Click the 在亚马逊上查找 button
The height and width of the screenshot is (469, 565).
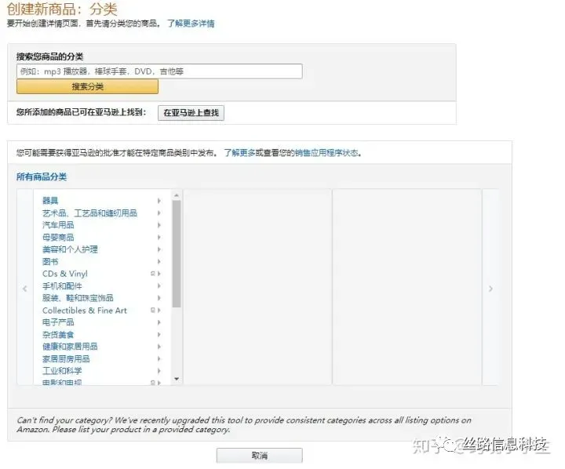[x=191, y=113]
